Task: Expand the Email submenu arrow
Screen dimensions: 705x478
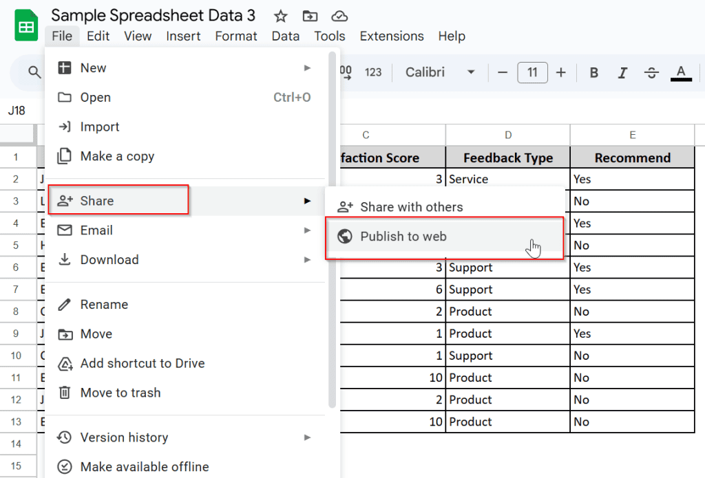Action: [307, 230]
